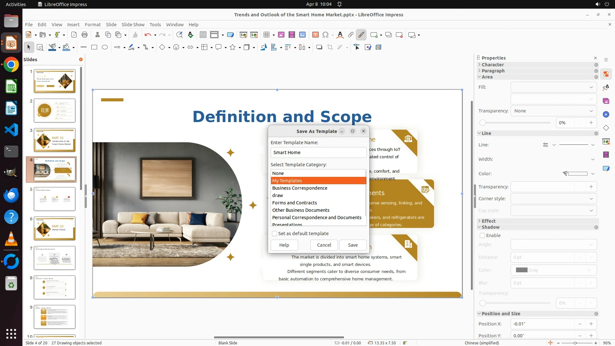Click the Area transparency slider

[x=515, y=123]
